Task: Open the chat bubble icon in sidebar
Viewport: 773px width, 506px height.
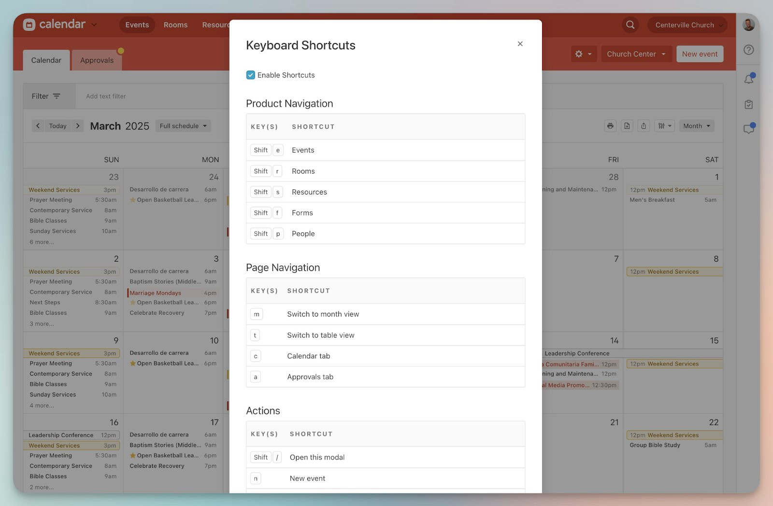Action: coord(748,129)
